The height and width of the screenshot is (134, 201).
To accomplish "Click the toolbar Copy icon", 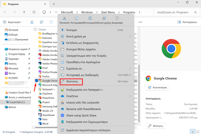I will pyautogui.click(x=41, y=22).
